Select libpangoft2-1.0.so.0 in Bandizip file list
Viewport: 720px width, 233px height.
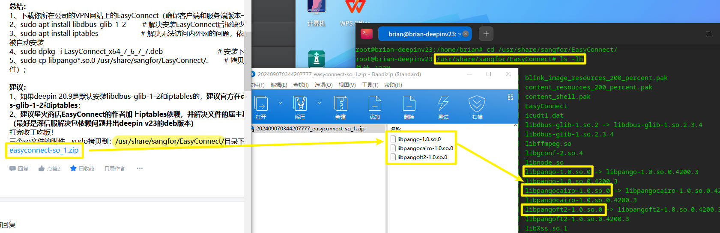tap(422, 157)
